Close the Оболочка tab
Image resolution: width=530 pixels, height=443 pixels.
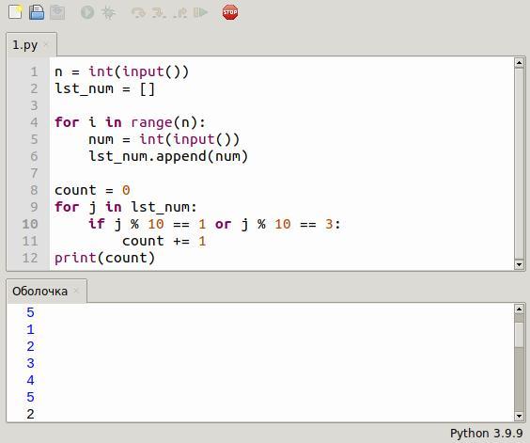[x=76, y=291]
